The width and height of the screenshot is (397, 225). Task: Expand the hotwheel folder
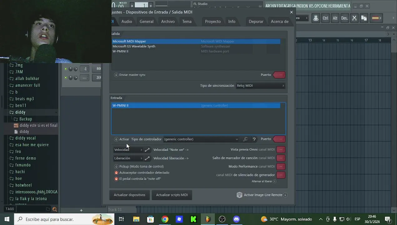coord(23,185)
